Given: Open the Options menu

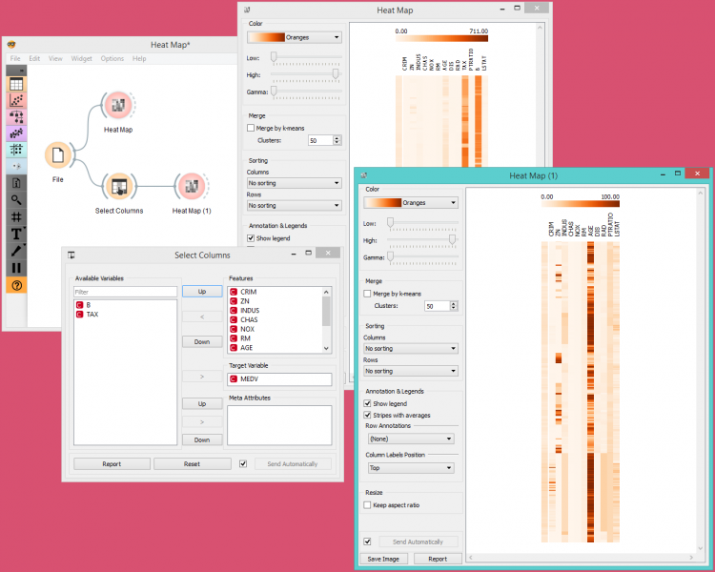Looking at the screenshot, I should click(112, 59).
